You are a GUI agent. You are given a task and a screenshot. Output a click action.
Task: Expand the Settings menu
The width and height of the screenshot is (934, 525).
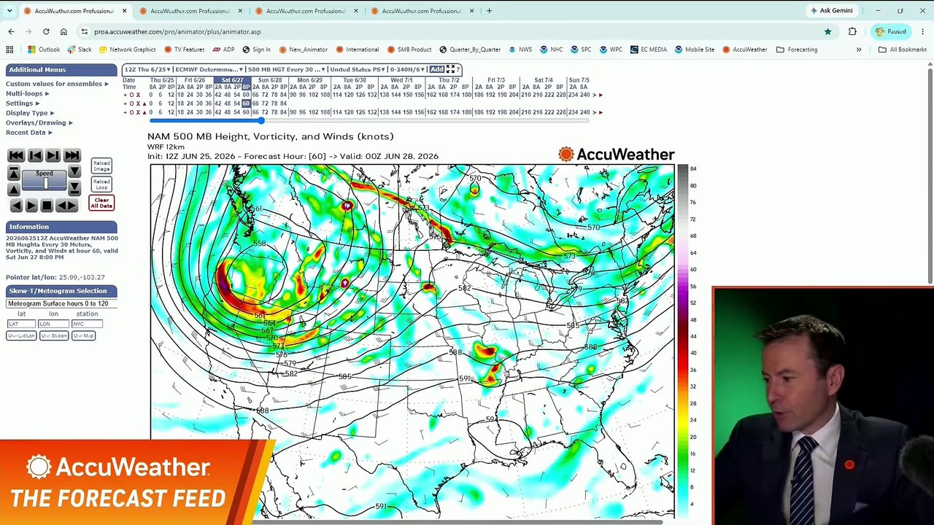click(x=23, y=104)
